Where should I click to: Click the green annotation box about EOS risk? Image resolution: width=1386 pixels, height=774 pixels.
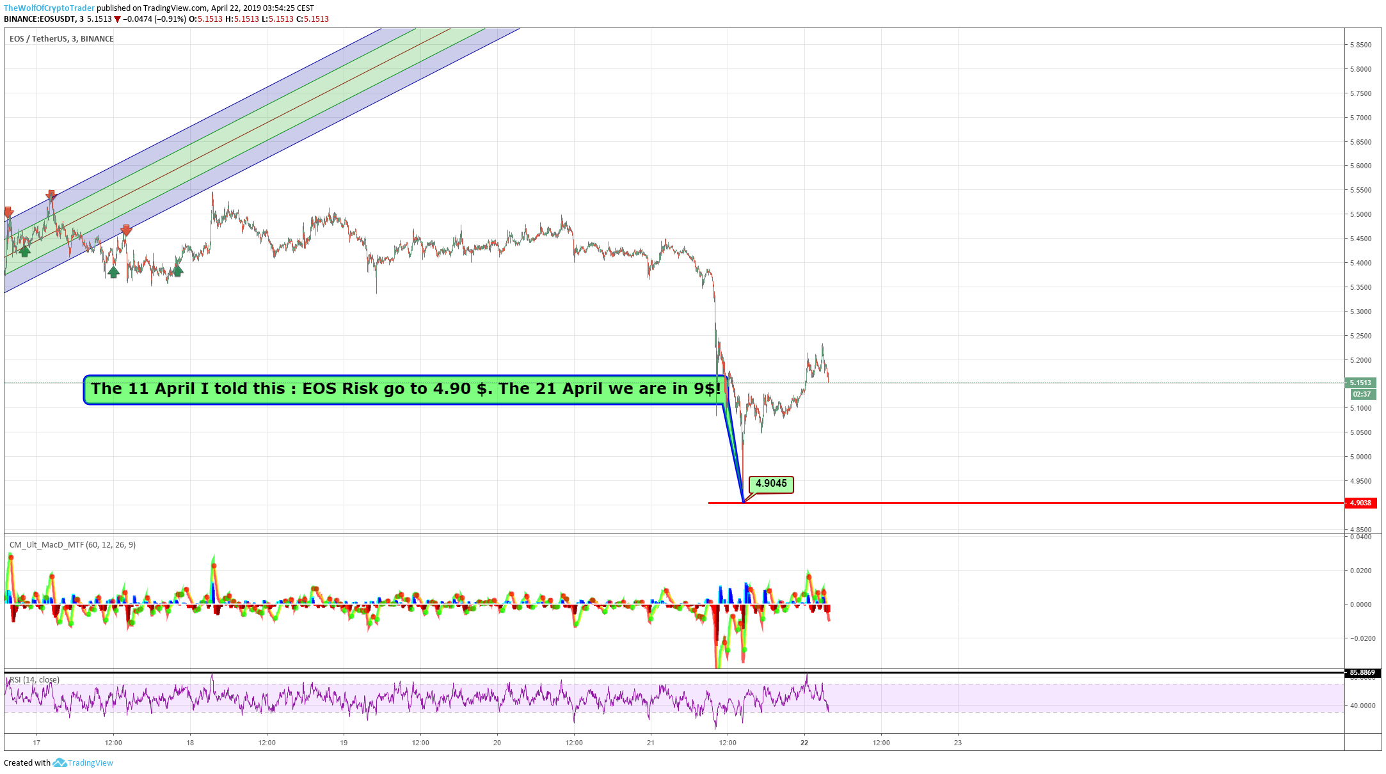[406, 390]
